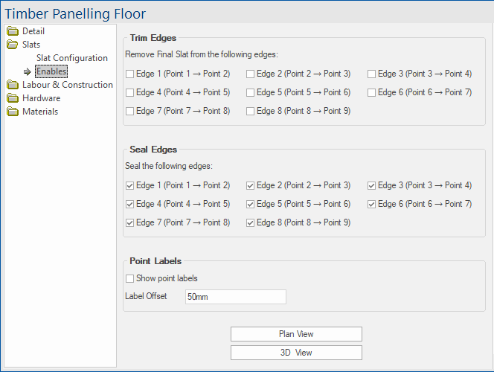494x372 pixels.
Task: Select Slat Configuration tree item
Action: 72,58
